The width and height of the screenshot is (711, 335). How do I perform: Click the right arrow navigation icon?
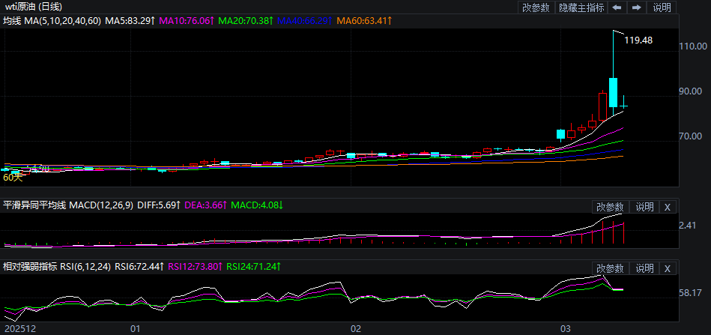coord(636,7)
